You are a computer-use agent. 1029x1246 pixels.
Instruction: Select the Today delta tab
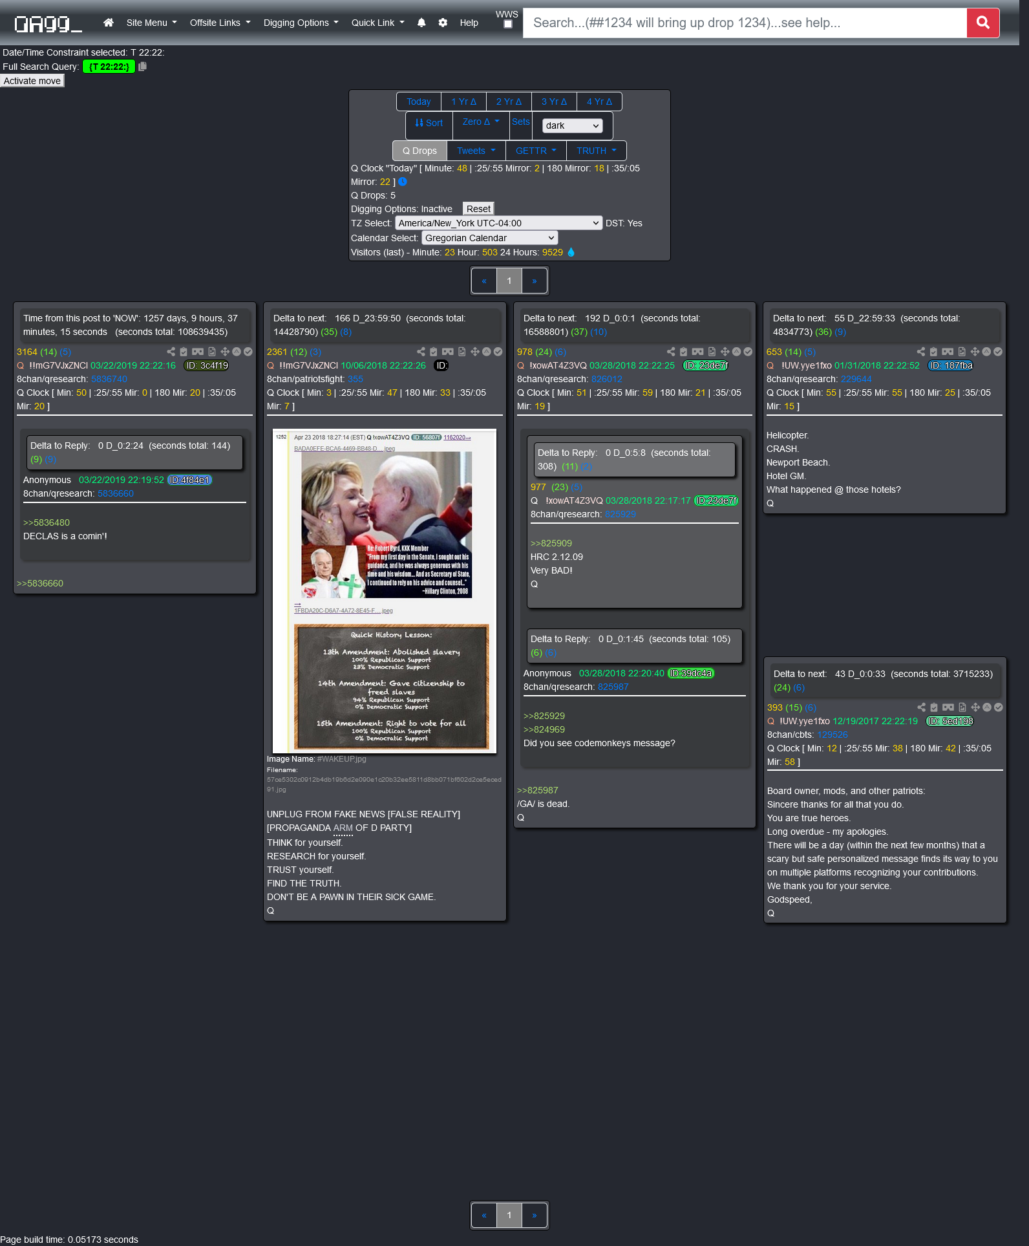point(419,102)
